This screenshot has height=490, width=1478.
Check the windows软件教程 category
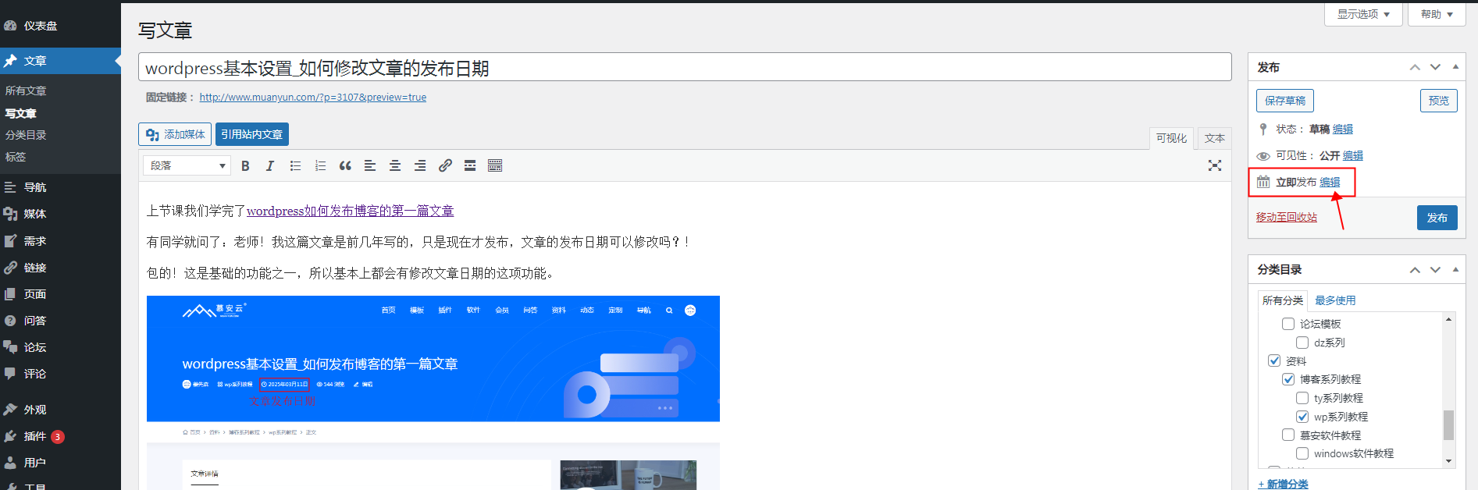click(x=1302, y=453)
